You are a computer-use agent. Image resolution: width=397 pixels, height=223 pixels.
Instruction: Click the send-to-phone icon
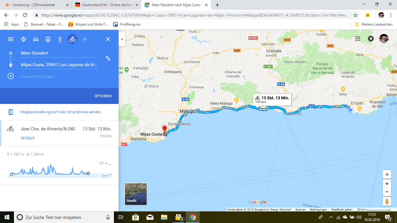point(10,112)
